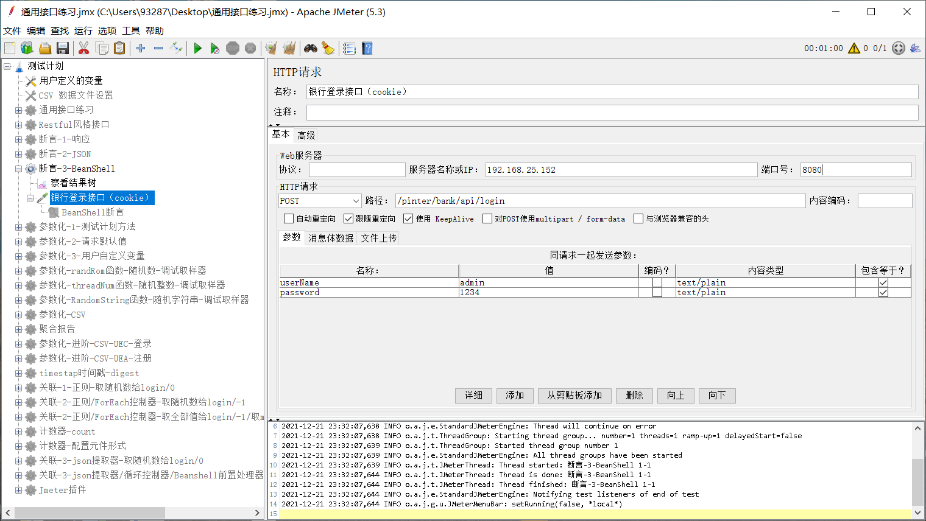Click the Expand All plus icon
Viewport: 926px width, 521px height.
141,48
